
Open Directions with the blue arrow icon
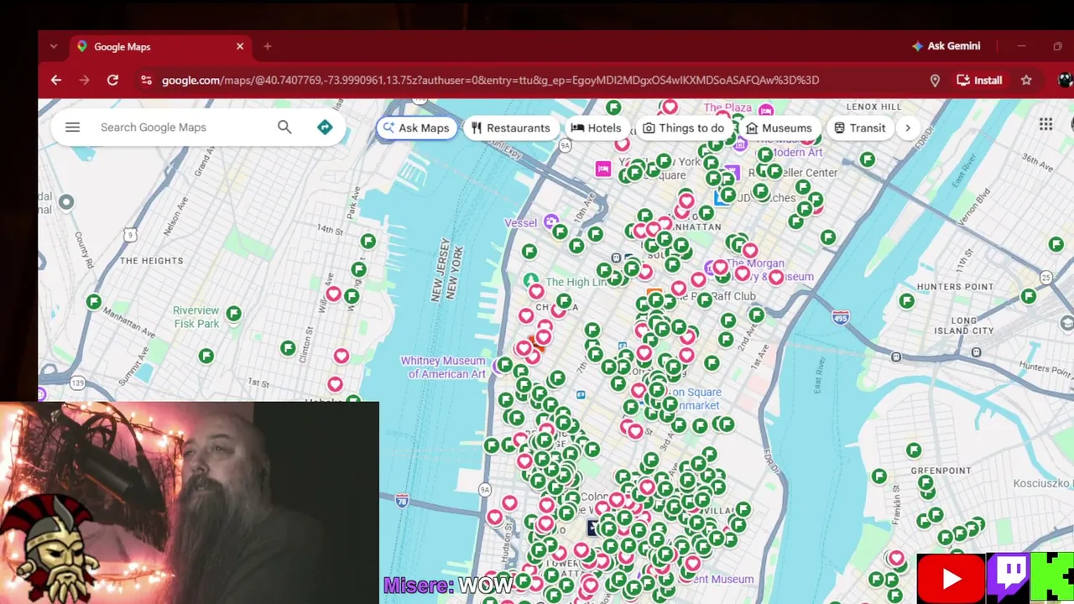point(325,128)
